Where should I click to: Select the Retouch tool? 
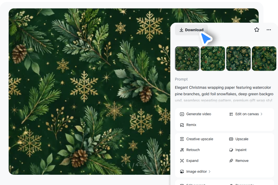[190, 150]
